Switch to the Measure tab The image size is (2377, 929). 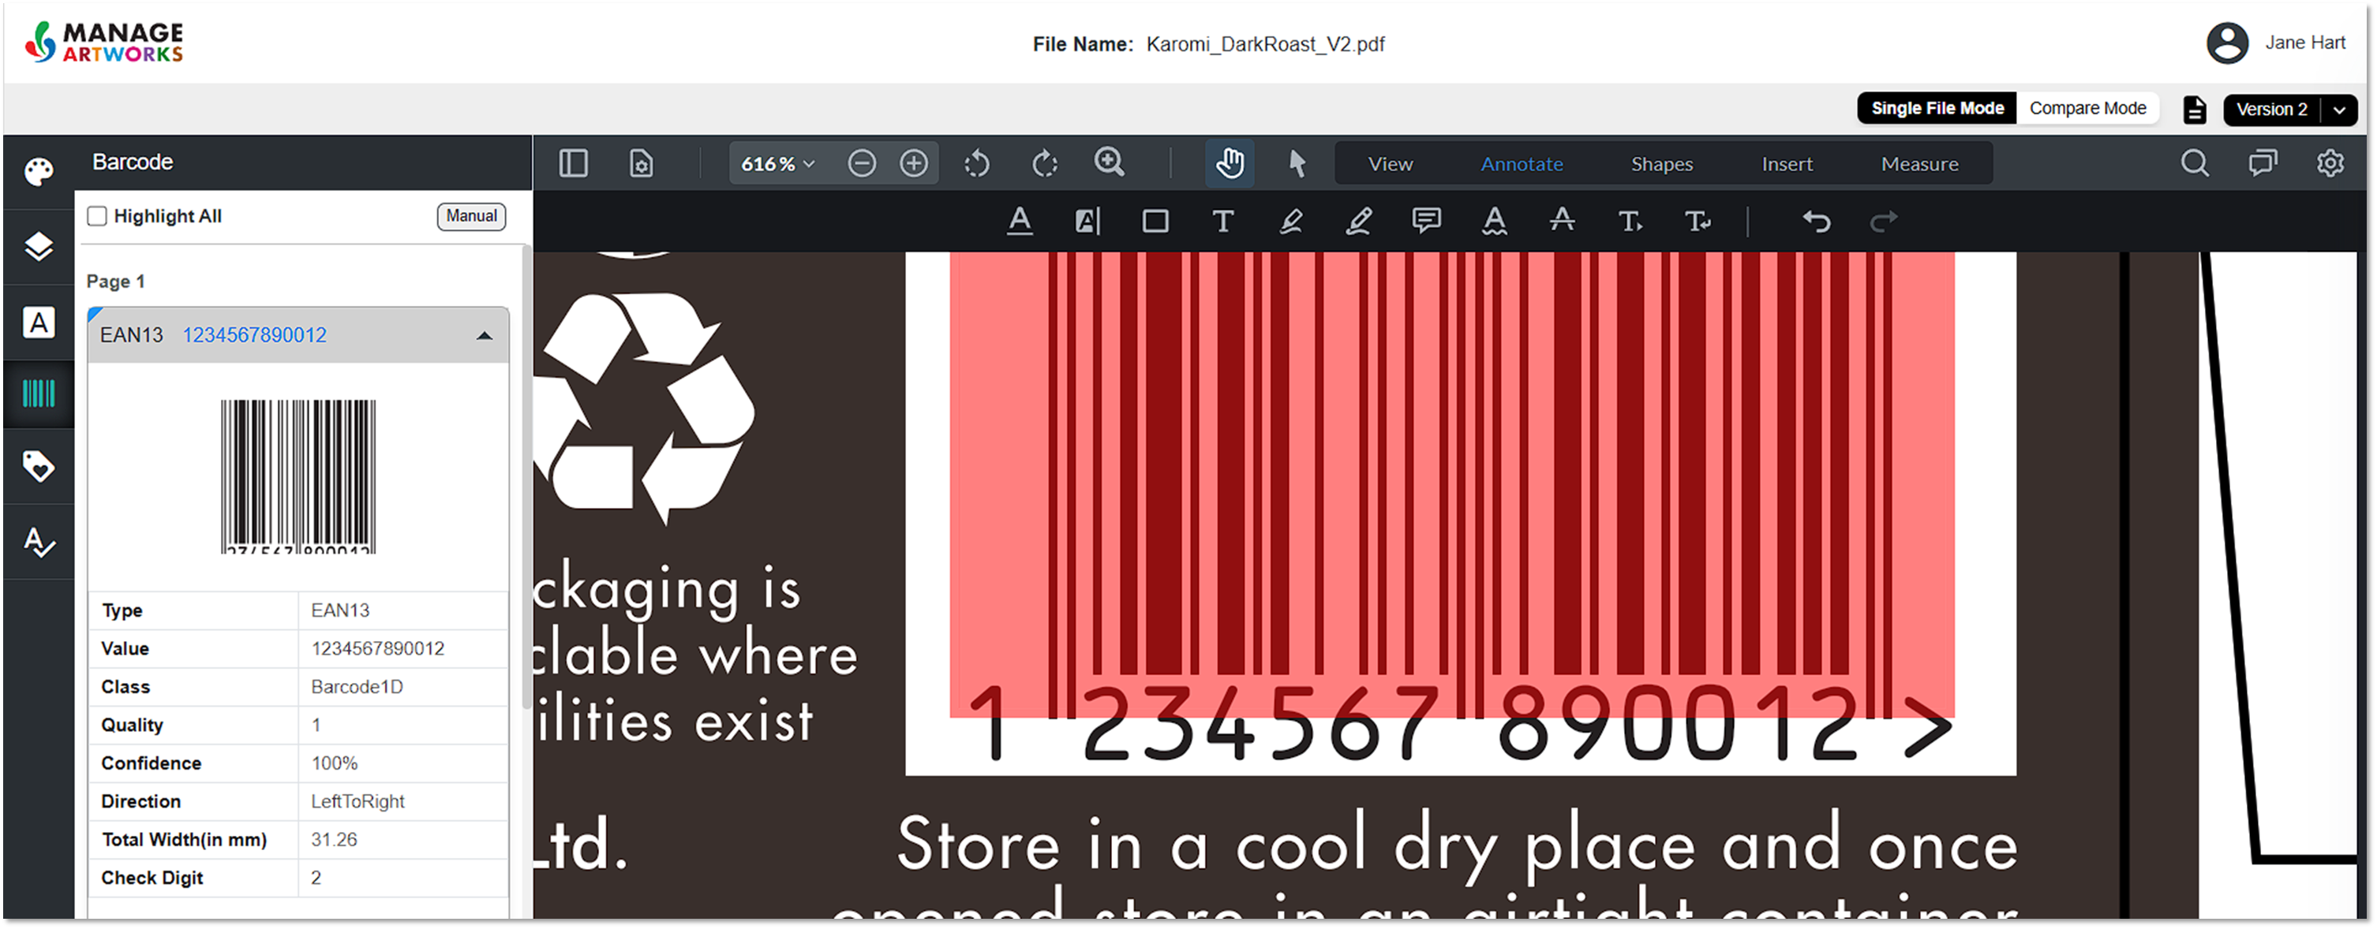(1919, 164)
